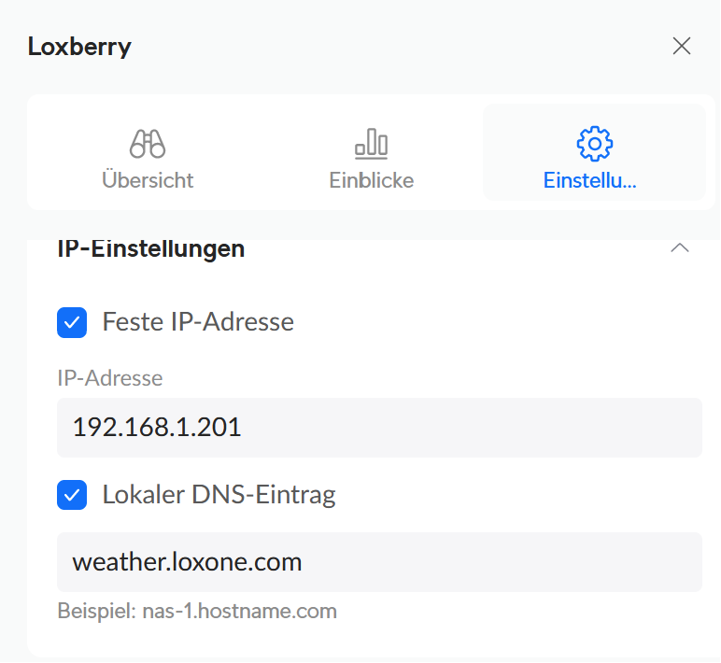Focus the IP-Adresse input field
Viewport: 721px width, 663px height.
click(x=467, y=428)
